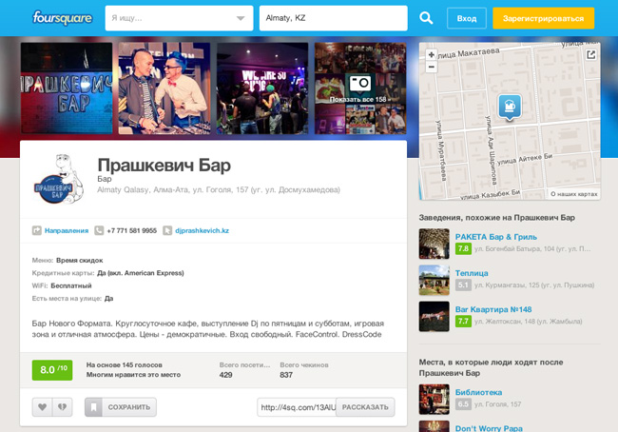Open the Библиотека venue link
This screenshot has width=618, height=432.
click(478, 392)
